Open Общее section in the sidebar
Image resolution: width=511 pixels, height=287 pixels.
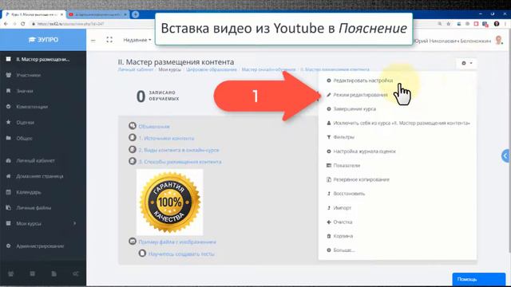24,138
